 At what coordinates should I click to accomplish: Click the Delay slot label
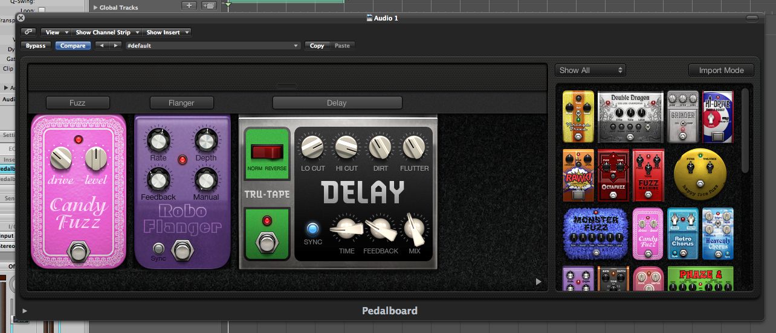(x=337, y=103)
